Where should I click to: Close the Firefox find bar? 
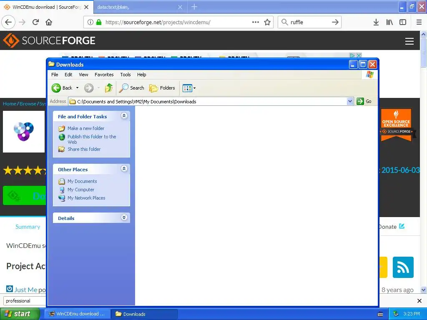419,301
